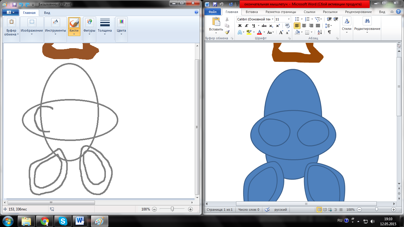
Task: Open the Фигуры shapes gallery in Paint
Action: [89, 29]
